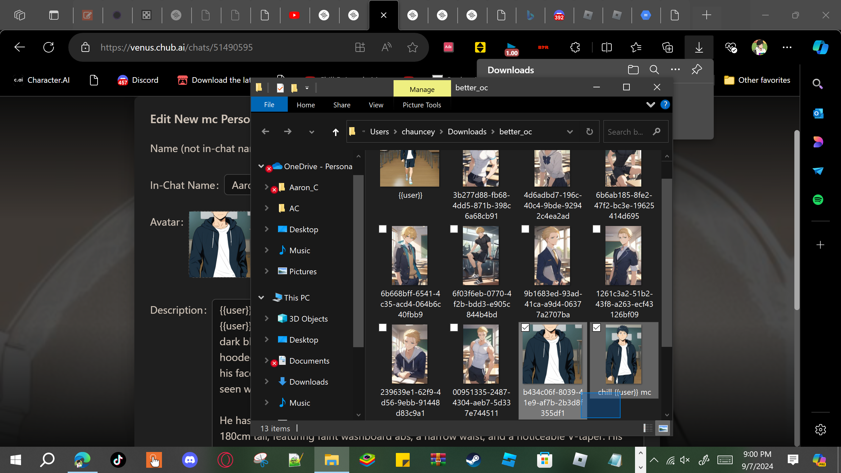
Task: Open Spotify from Edge sidebar
Action: (818, 200)
